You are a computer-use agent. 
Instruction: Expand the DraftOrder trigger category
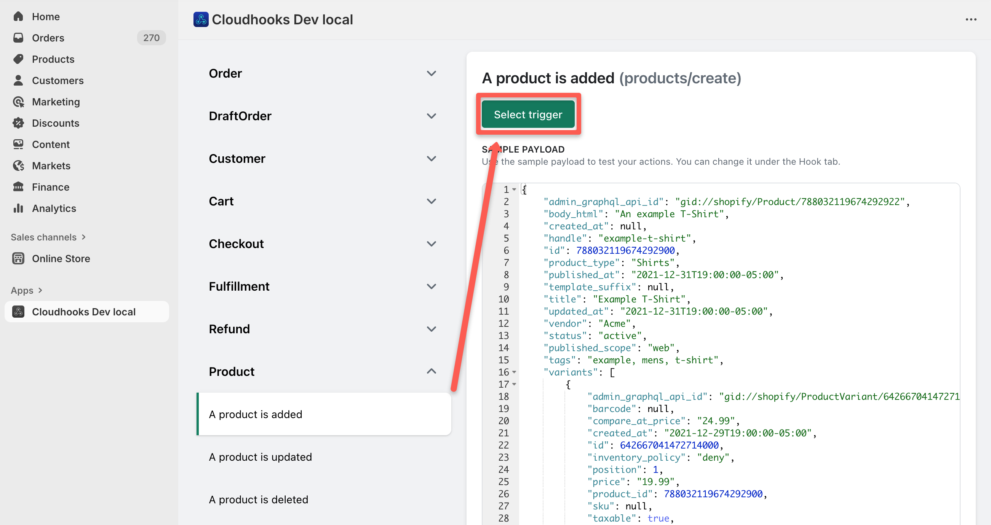[431, 116]
